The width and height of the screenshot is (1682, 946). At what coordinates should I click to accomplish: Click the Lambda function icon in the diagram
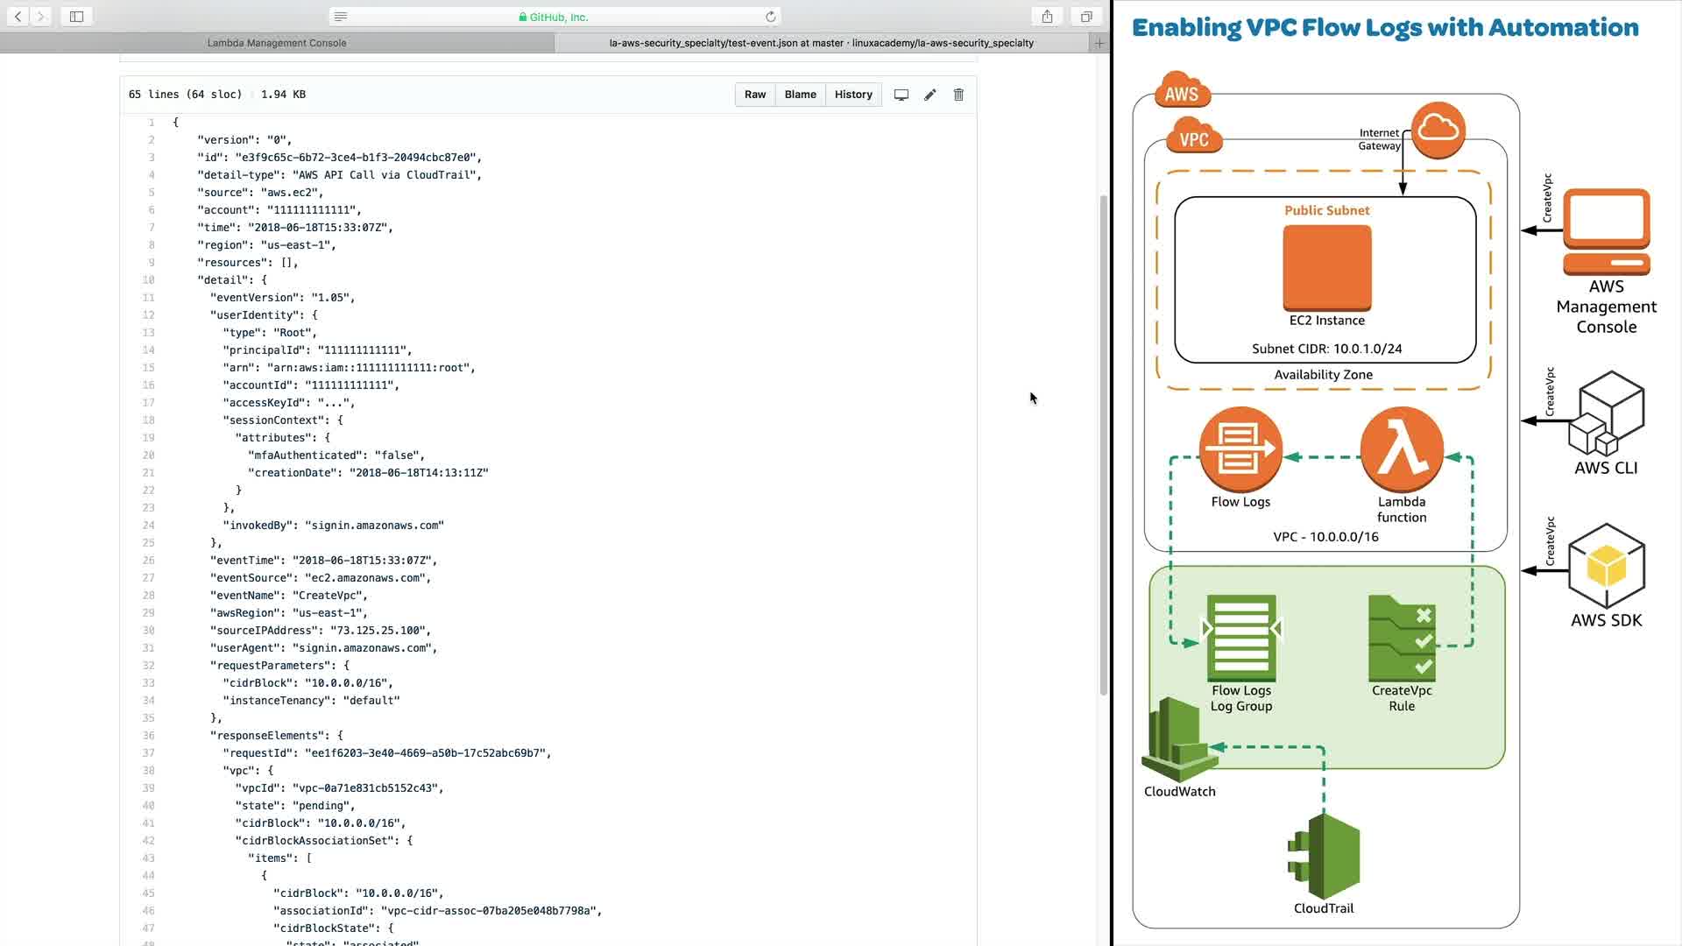point(1401,449)
